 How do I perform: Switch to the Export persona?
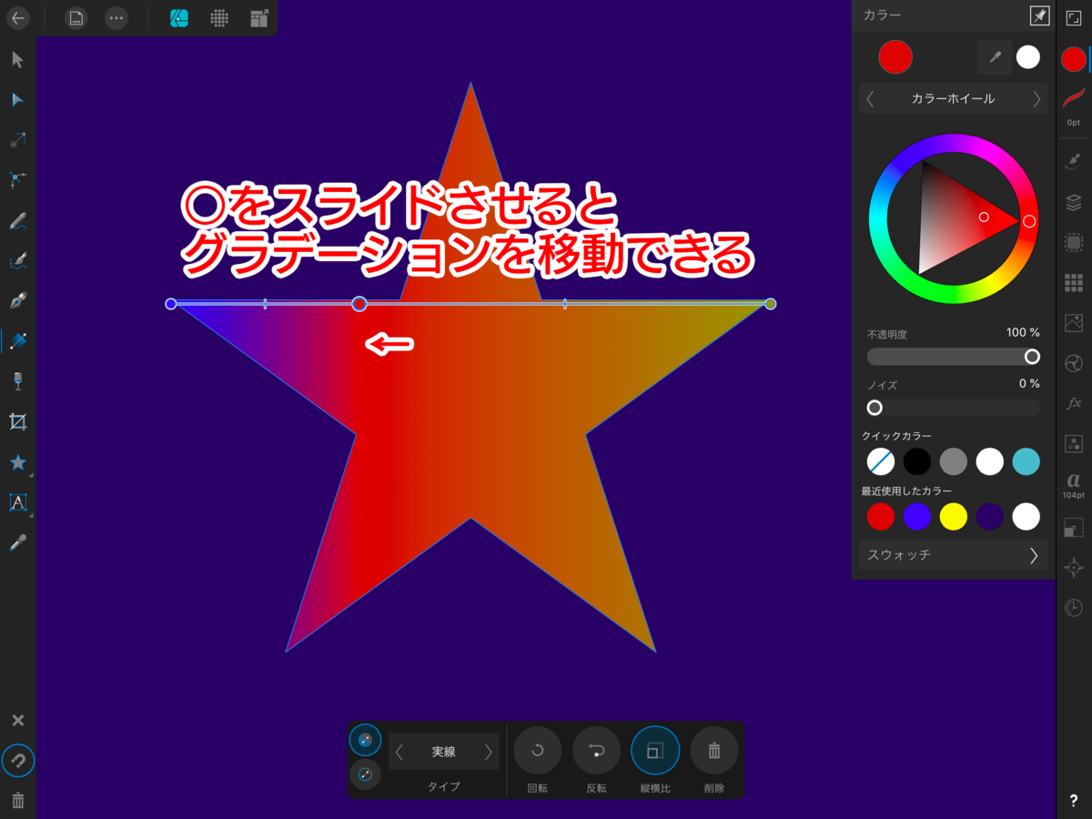pyautogui.click(x=258, y=18)
